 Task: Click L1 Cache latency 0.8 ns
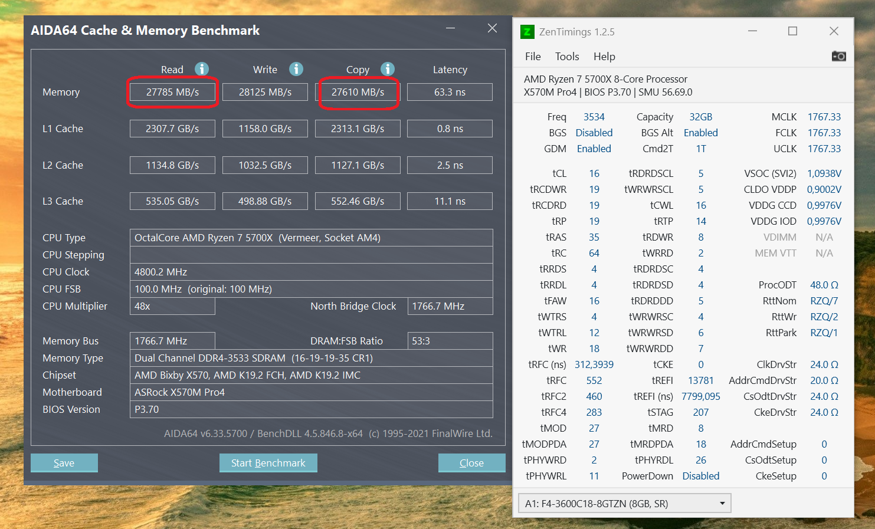click(450, 129)
